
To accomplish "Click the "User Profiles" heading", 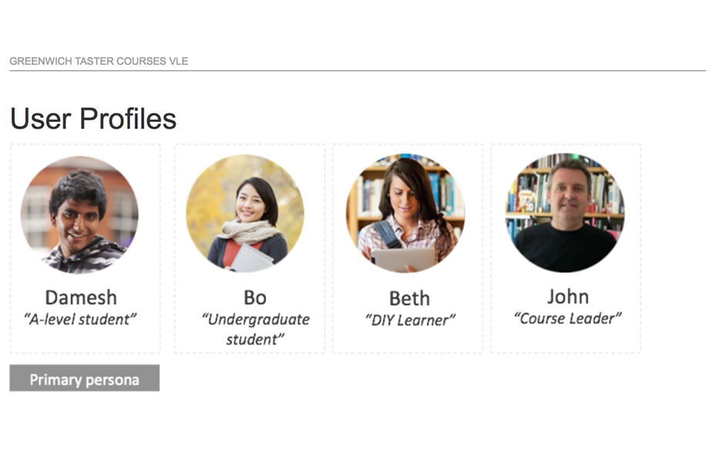I will (x=93, y=119).
